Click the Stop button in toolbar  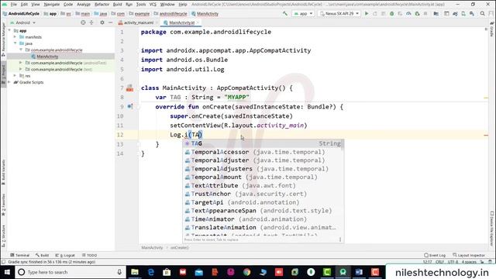point(425,14)
